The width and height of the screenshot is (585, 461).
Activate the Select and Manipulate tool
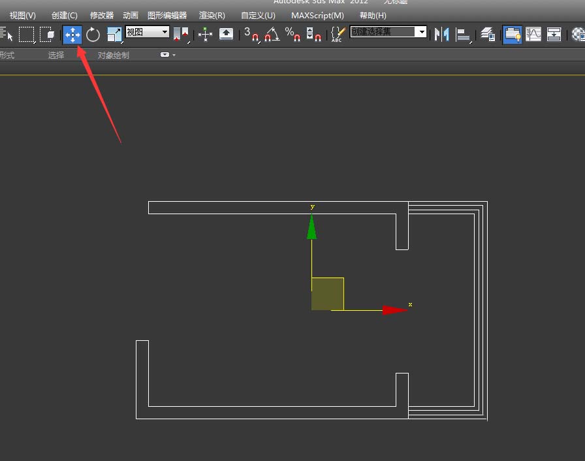pyautogui.click(x=205, y=35)
